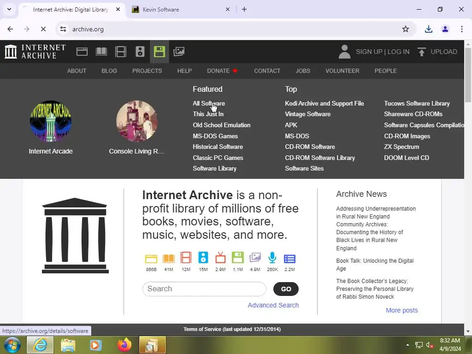Open Chrome downloads icon
This screenshot has width=472, height=354.
point(428,29)
